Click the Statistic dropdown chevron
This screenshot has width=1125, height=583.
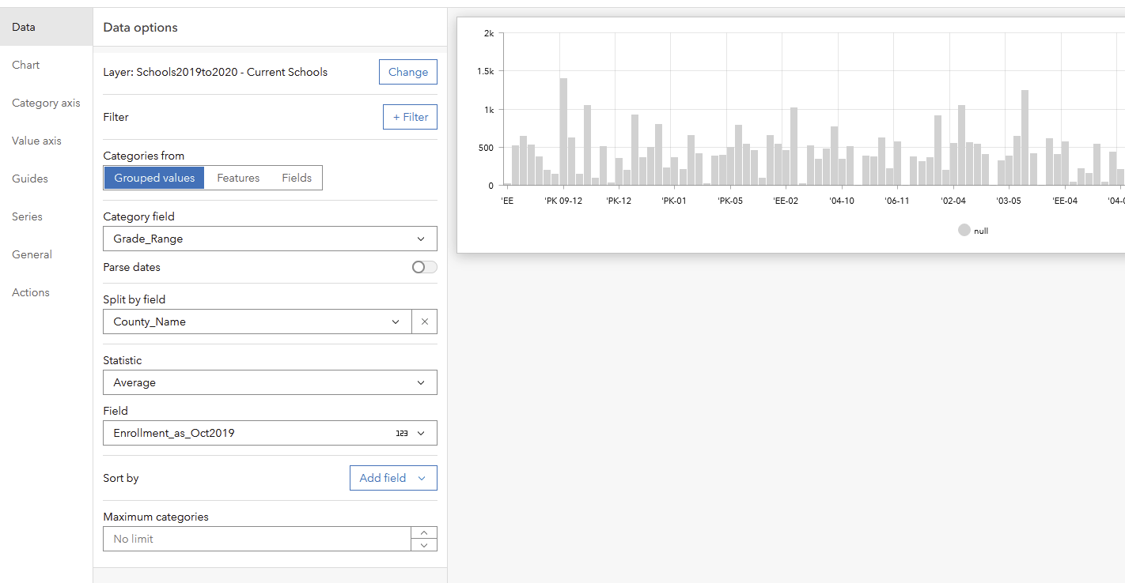[x=422, y=382]
